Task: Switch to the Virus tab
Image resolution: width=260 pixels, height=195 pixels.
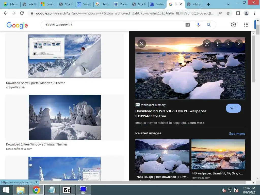Action: point(84,4)
